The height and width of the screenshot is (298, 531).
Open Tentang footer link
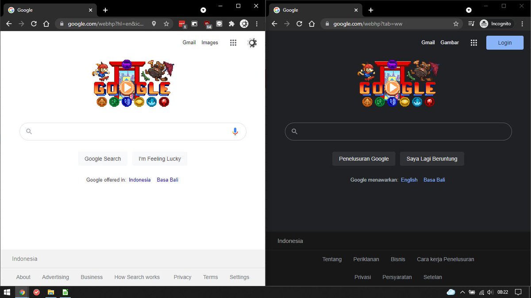332,260
